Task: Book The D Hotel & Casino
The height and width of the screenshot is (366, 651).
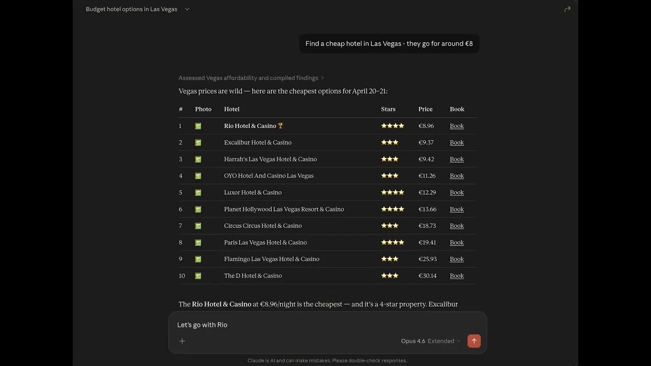Action: tap(457, 276)
